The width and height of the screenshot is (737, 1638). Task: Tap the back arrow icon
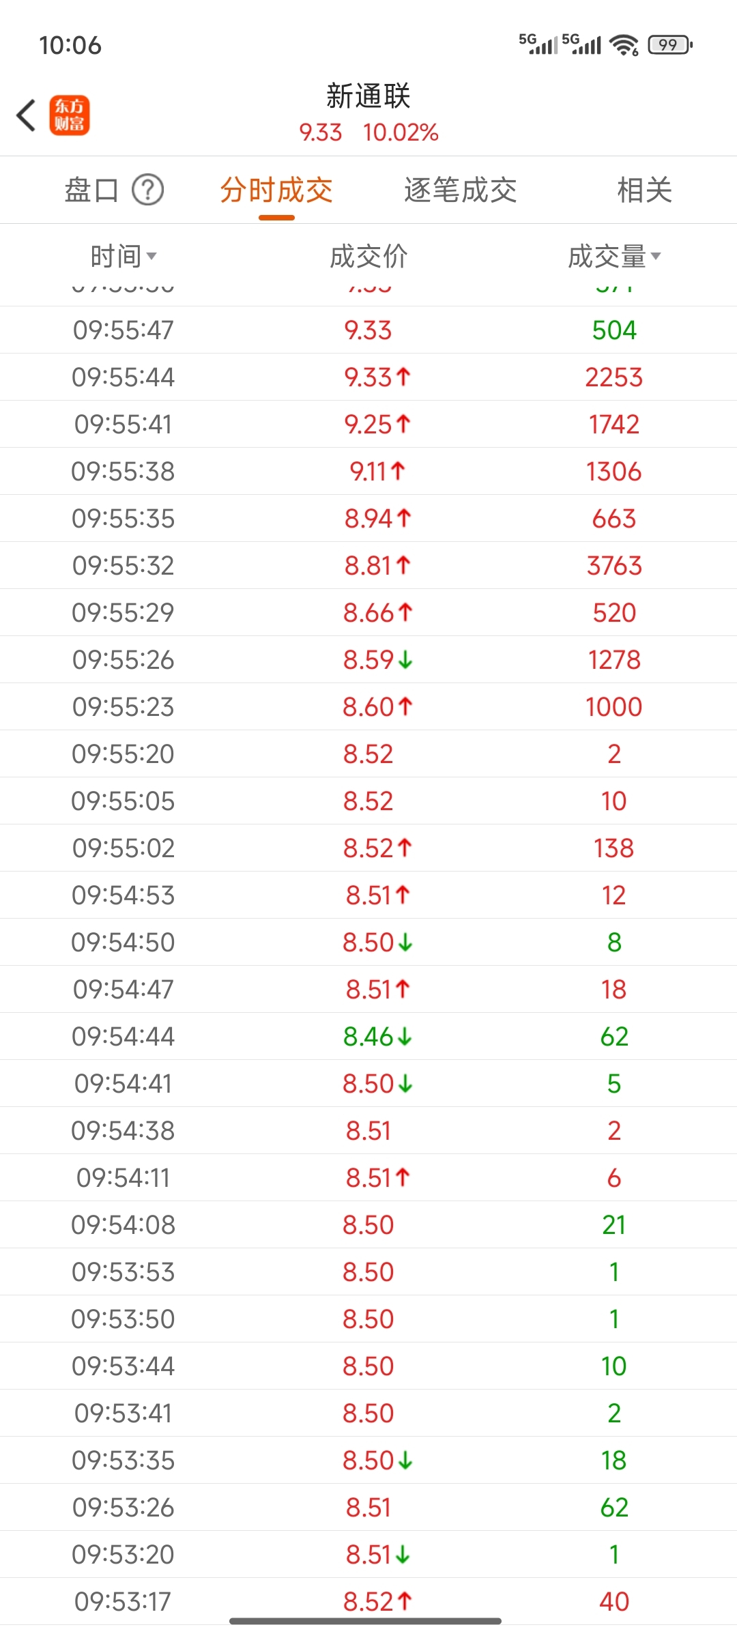click(26, 115)
